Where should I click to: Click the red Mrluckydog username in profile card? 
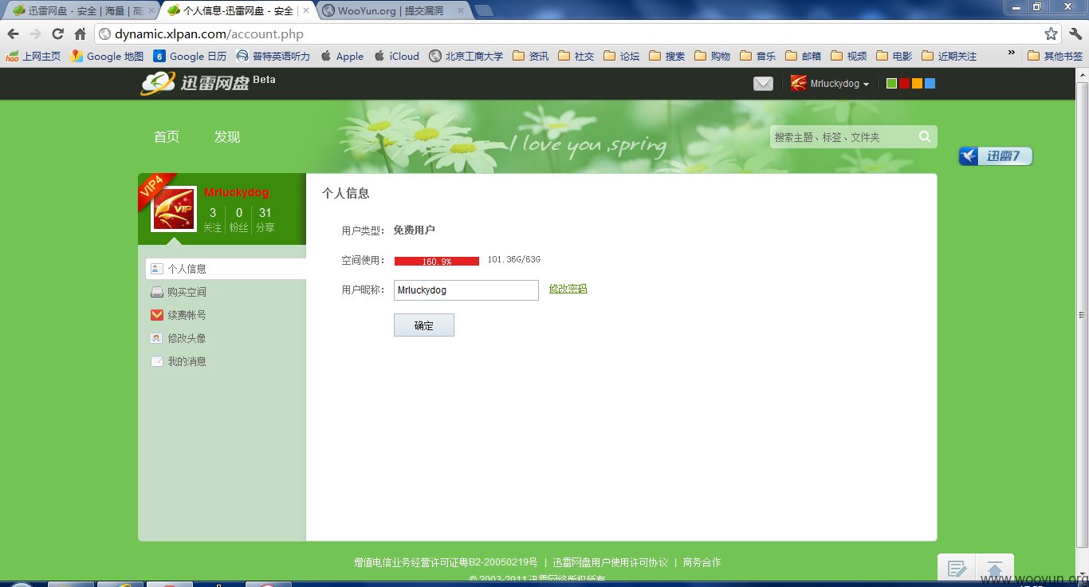click(x=237, y=192)
